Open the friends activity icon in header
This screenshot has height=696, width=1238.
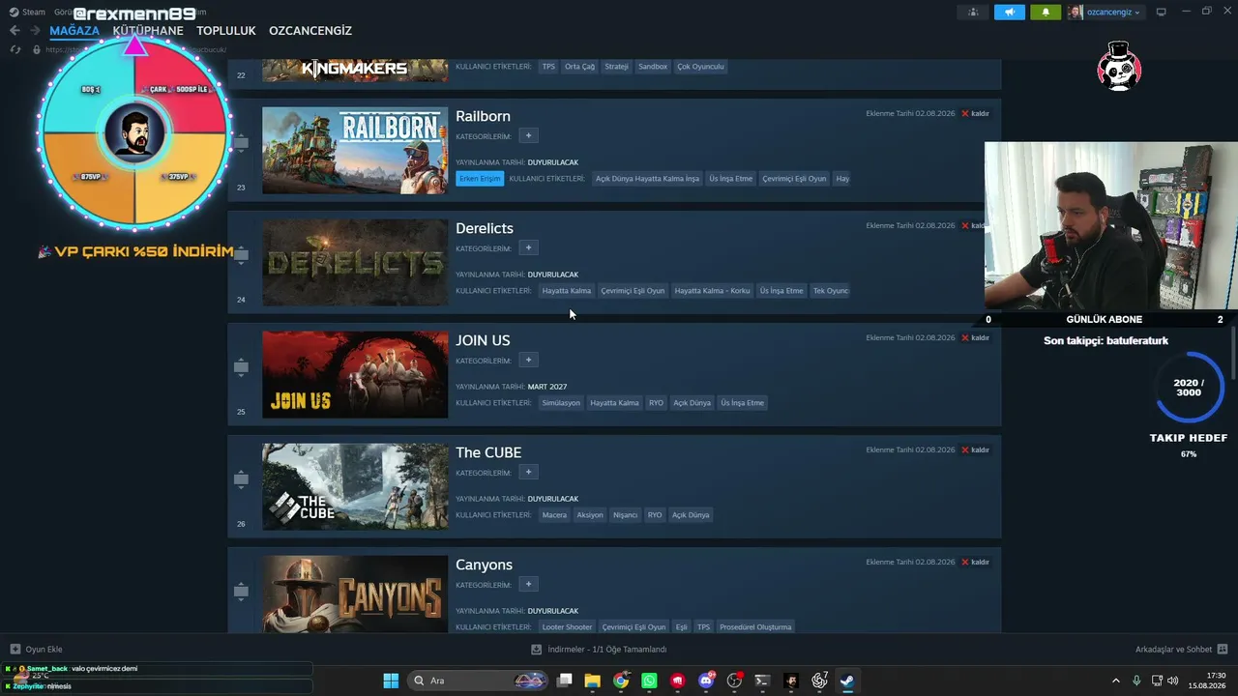(x=973, y=13)
